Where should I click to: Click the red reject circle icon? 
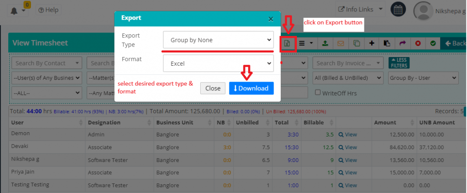pos(418,43)
